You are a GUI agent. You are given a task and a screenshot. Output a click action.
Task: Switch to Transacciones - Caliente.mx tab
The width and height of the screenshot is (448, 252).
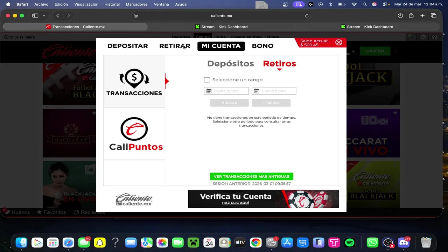pos(75,27)
